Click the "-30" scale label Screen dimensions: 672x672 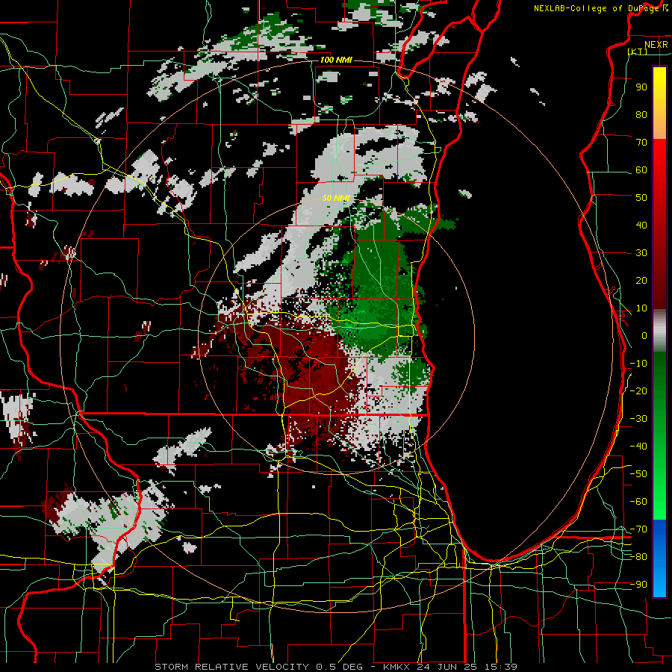pyautogui.click(x=638, y=419)
